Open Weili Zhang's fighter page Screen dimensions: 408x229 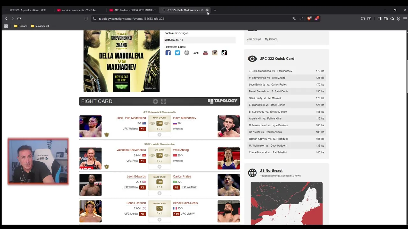point(181,150)
